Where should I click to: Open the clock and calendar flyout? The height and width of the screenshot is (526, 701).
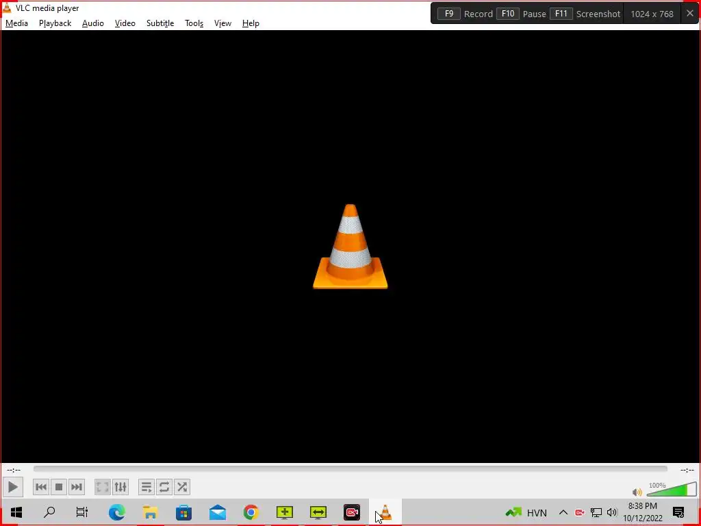click(643, 512)
